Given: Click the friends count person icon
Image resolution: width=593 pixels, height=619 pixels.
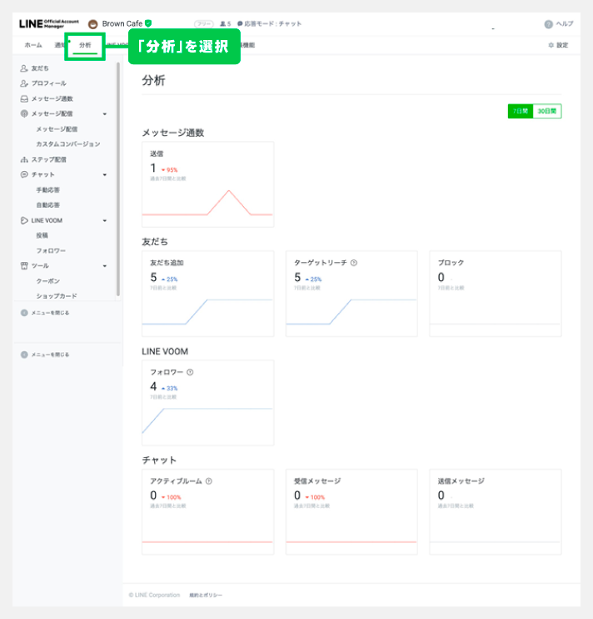Looking at the screenshot, I should (222, 23).
